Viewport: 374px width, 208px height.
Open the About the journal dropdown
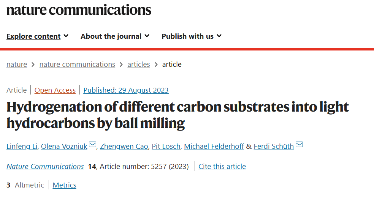[x=115, y=36]
